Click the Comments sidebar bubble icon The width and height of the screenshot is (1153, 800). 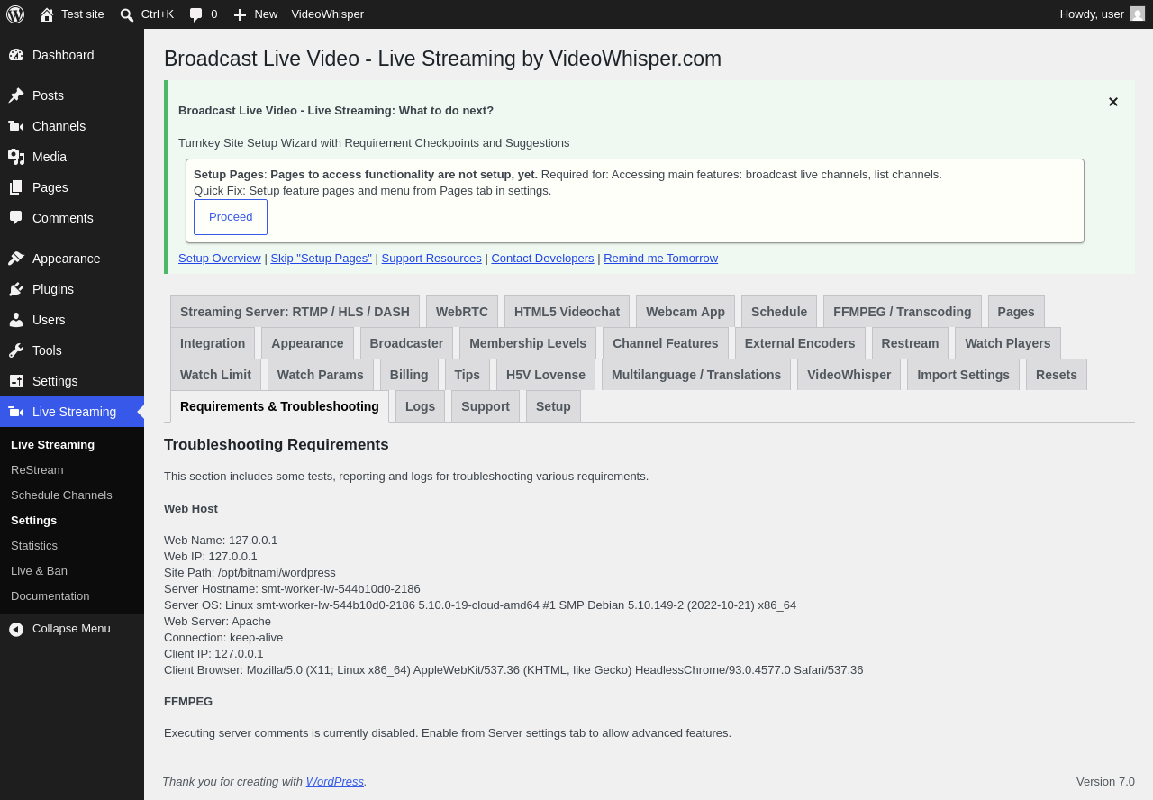[x=16, y=218]
